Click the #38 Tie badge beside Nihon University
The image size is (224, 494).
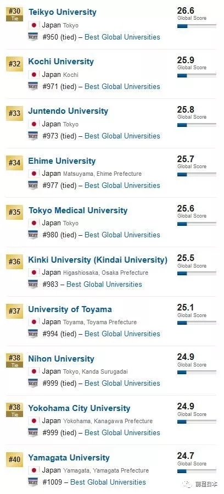pos(14,360)
